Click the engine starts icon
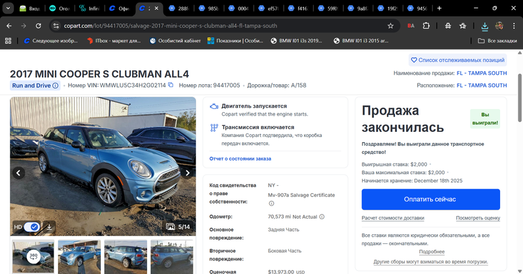The width and height of the screenshot is (523, 274). (x=214, y=106)
